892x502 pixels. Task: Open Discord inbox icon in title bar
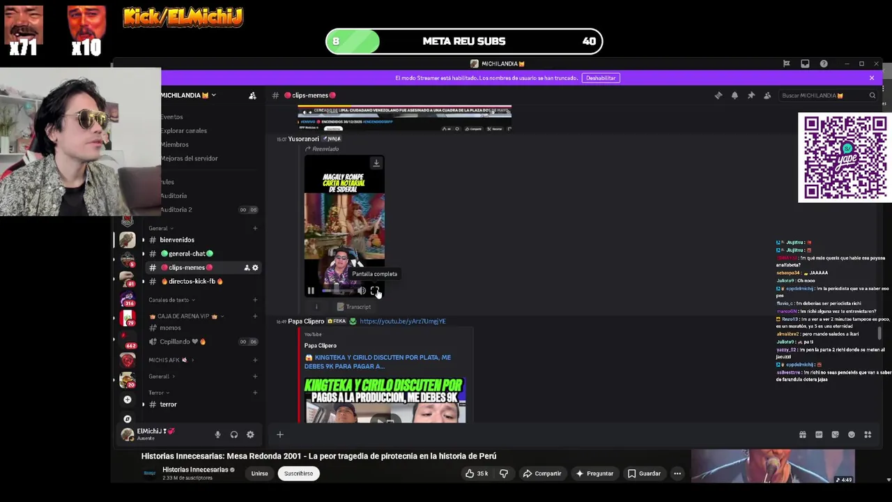(805, 63)
